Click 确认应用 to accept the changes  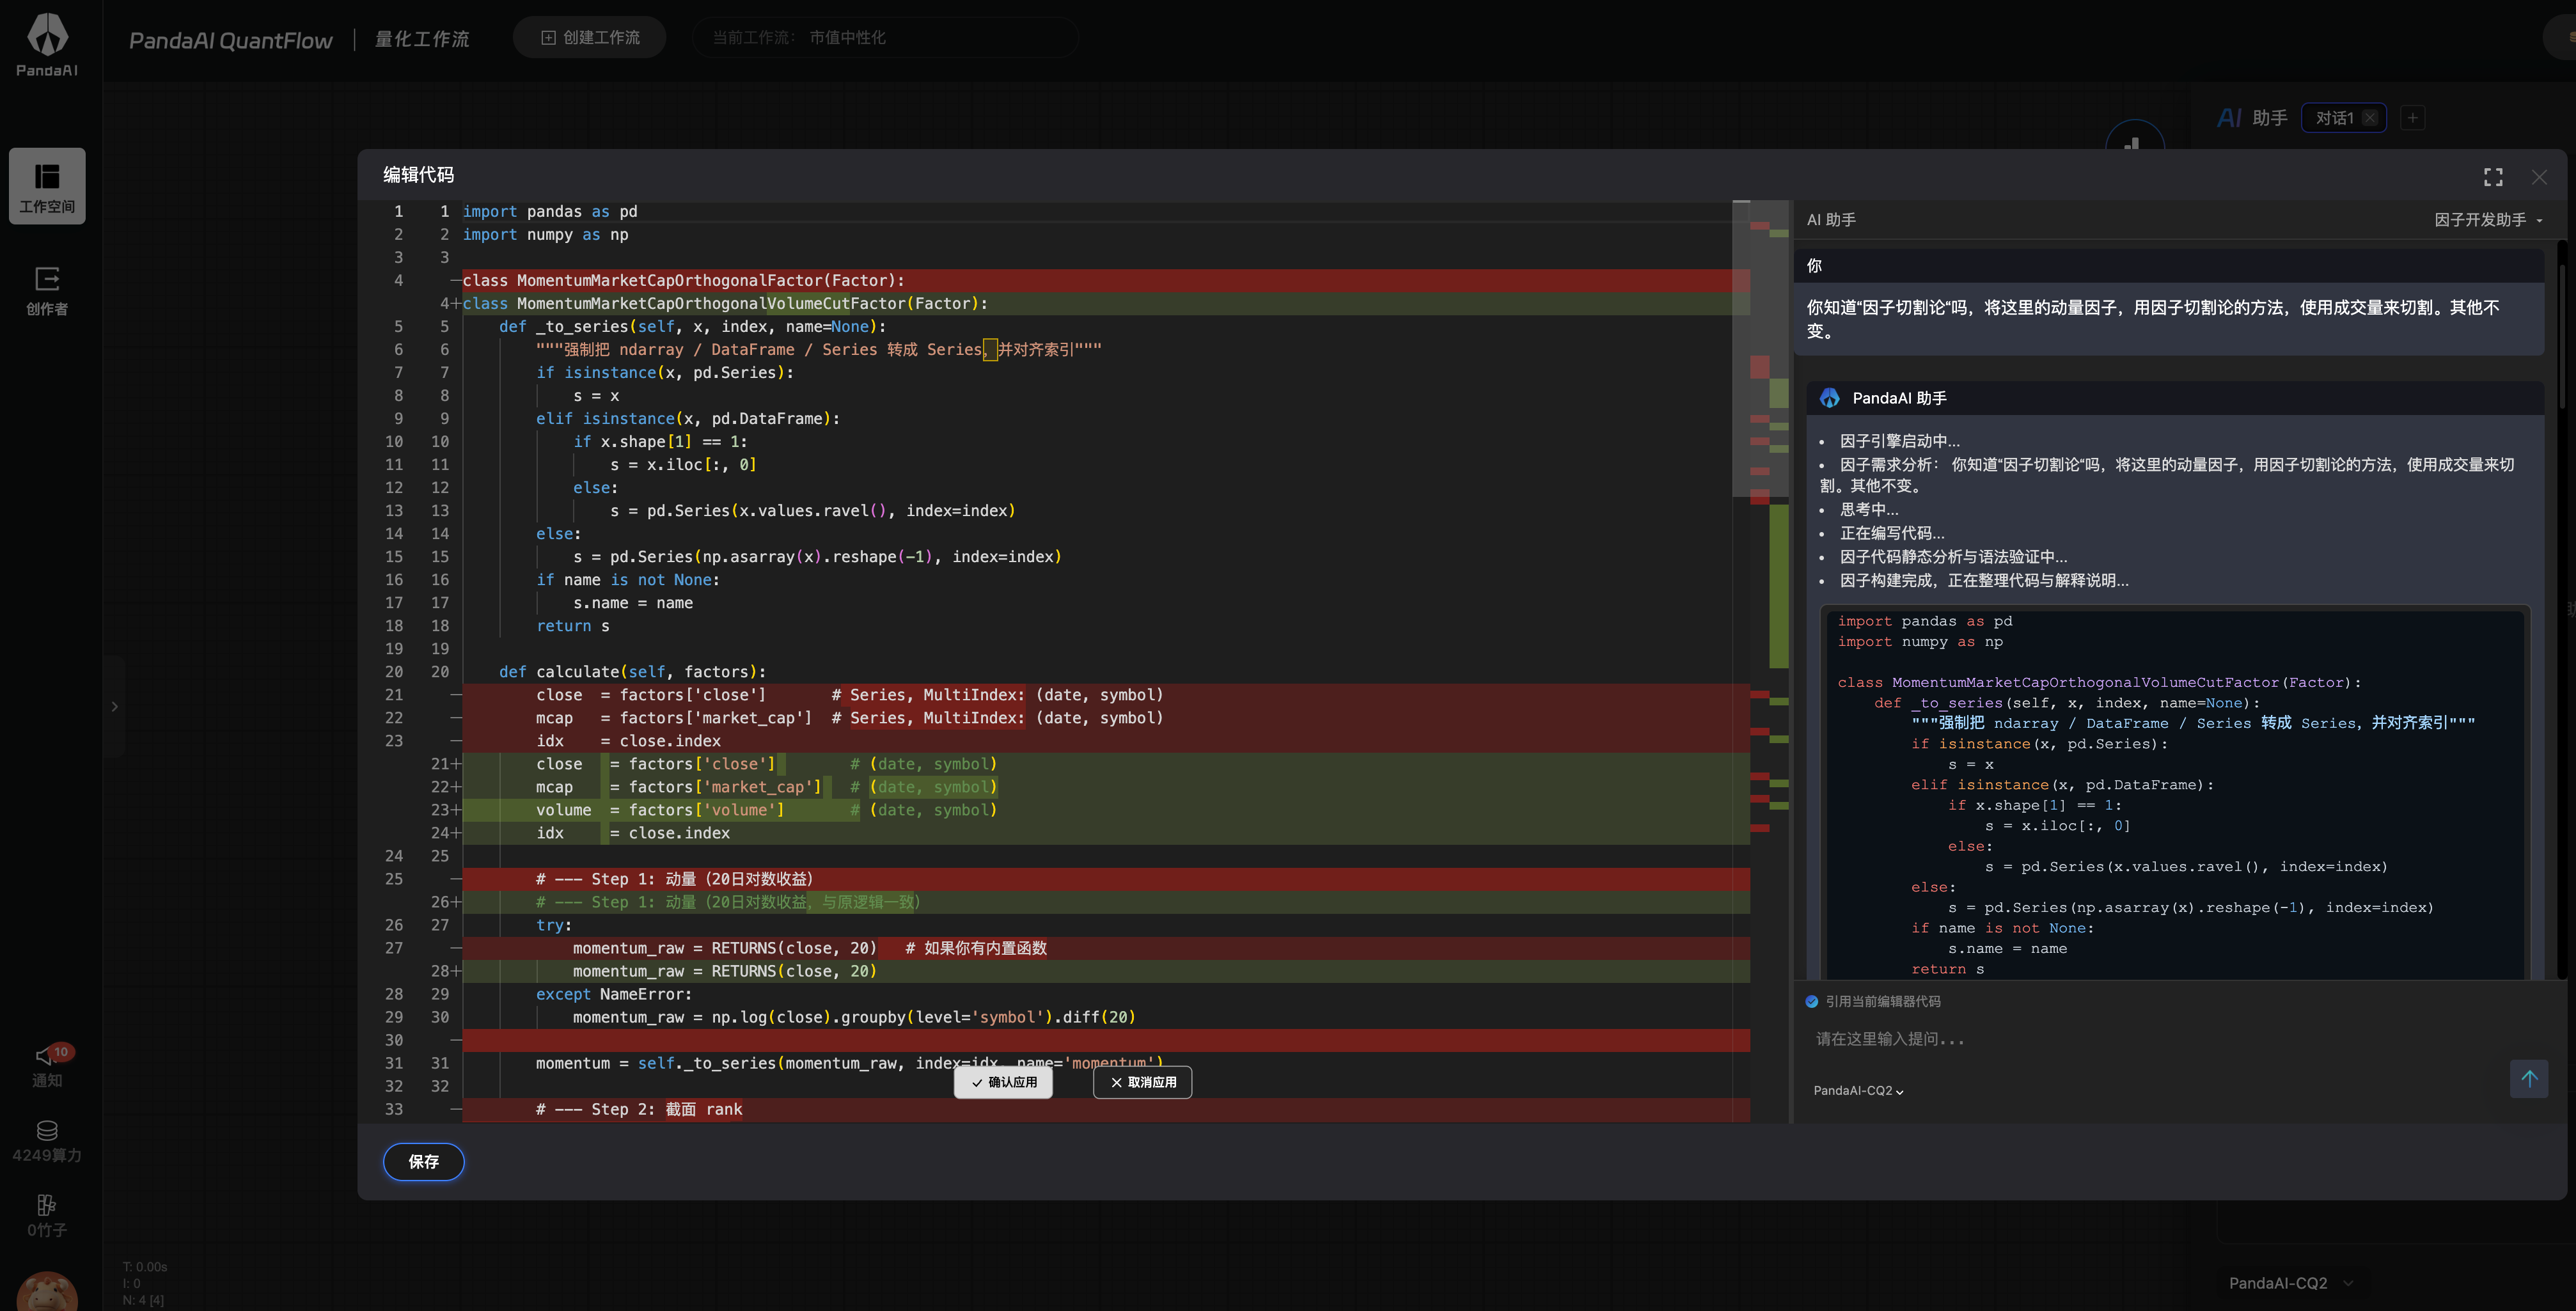click(1003, 1082)
